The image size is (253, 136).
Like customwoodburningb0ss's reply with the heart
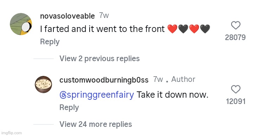coord(236,89)
